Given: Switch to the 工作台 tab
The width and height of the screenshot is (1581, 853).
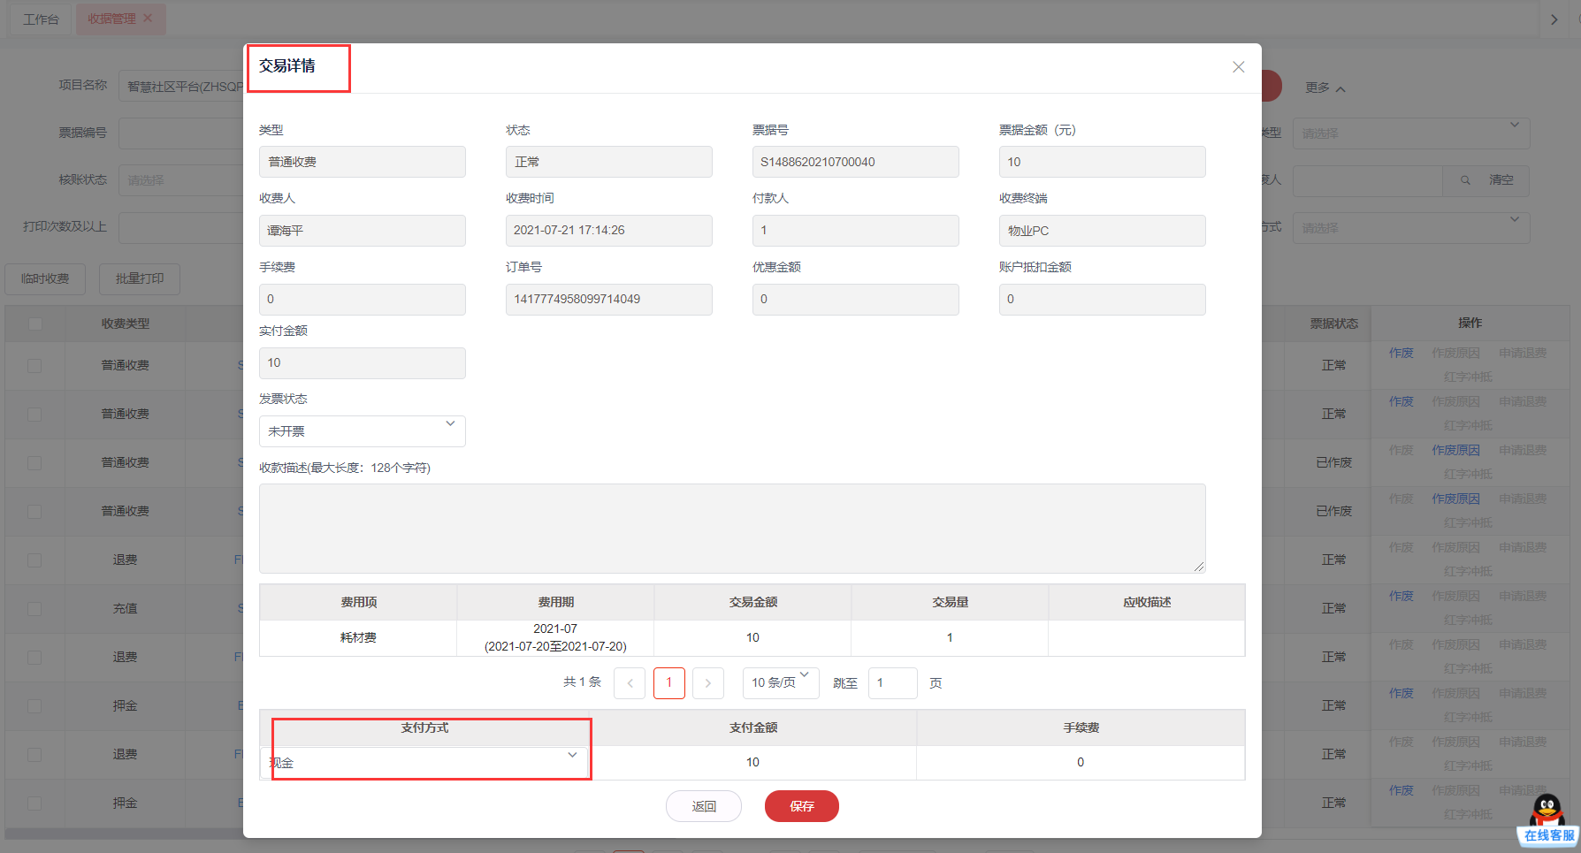Looking at the screenshot, I should (41, 19).
